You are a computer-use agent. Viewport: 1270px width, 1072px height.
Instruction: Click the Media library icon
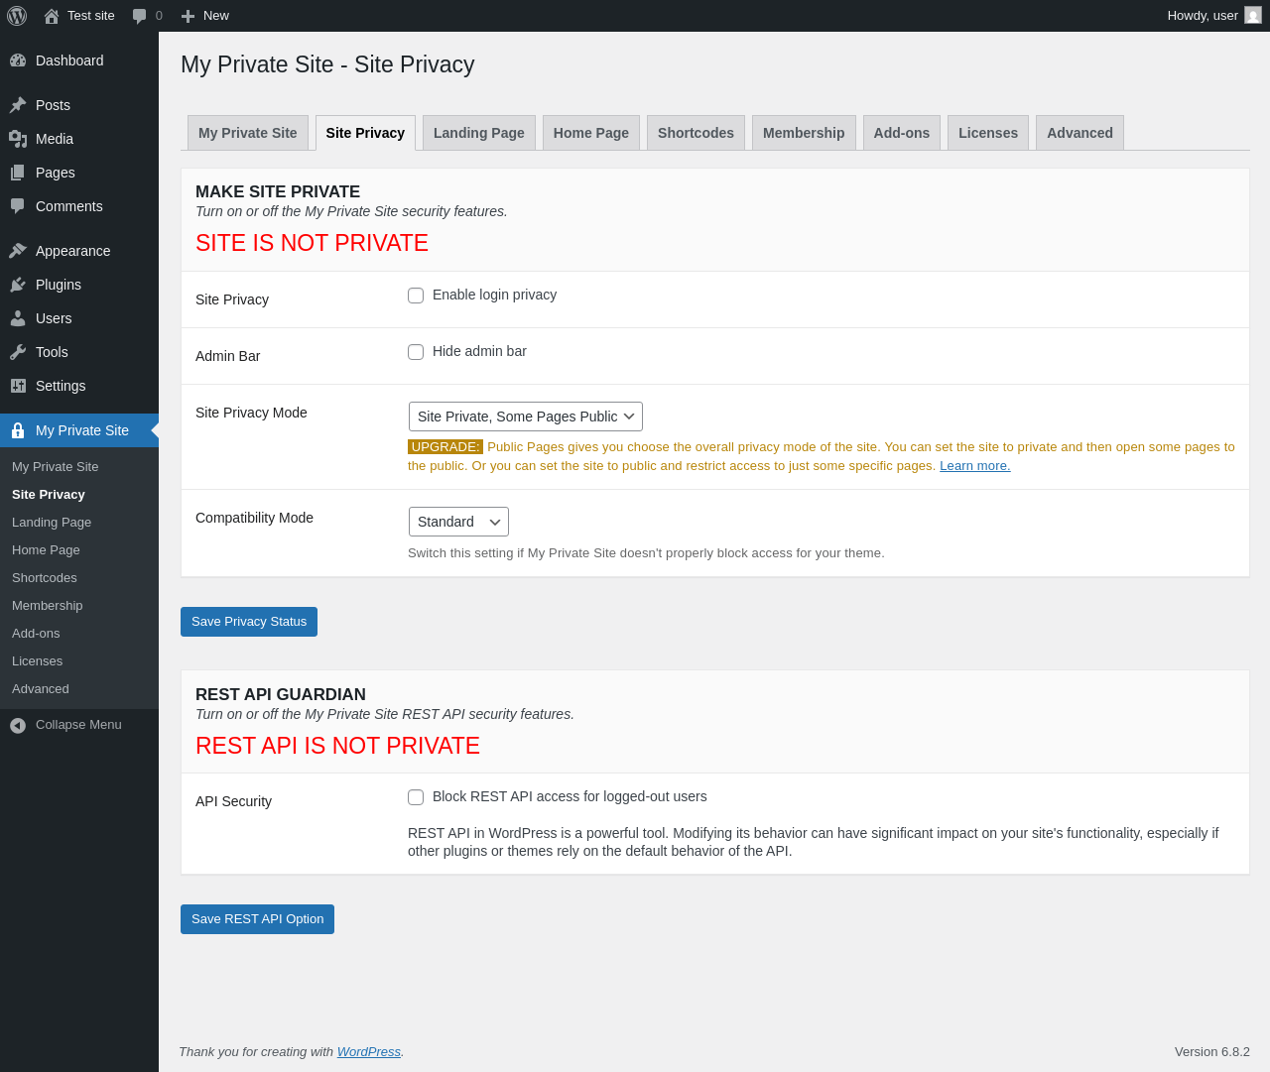18,139
